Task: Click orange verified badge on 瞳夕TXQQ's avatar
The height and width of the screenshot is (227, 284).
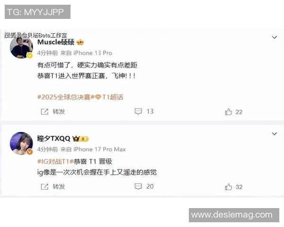Action: (x=30, y=152)
